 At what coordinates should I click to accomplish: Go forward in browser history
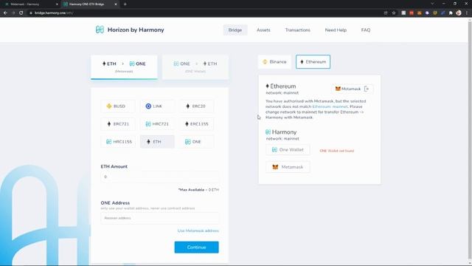click(x=13, y=13)
